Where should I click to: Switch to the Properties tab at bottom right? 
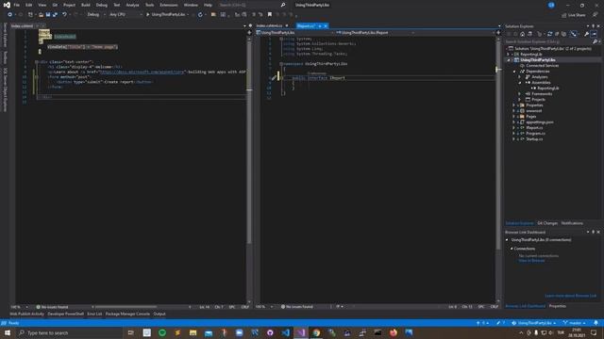(558, 306)
